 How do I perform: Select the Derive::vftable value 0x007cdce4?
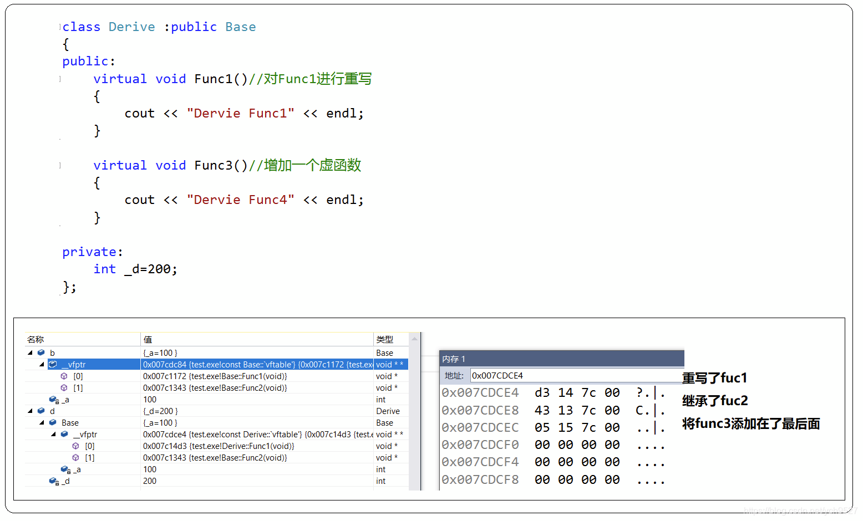pos(258,434)
